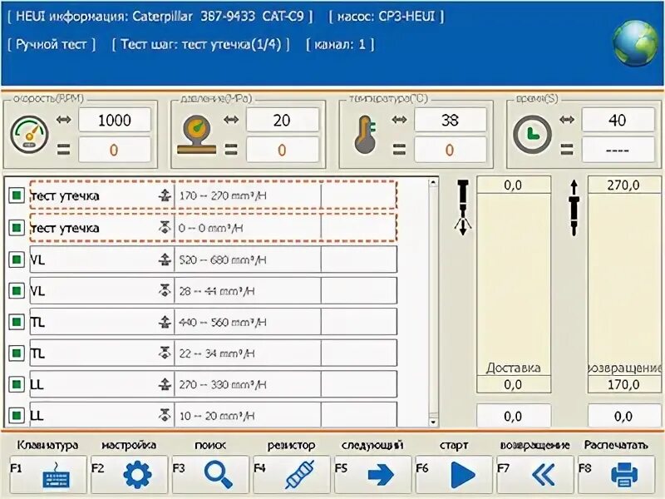Click the pressure setpoint field showing 20
665x499 pixels.
coord(282,120)
